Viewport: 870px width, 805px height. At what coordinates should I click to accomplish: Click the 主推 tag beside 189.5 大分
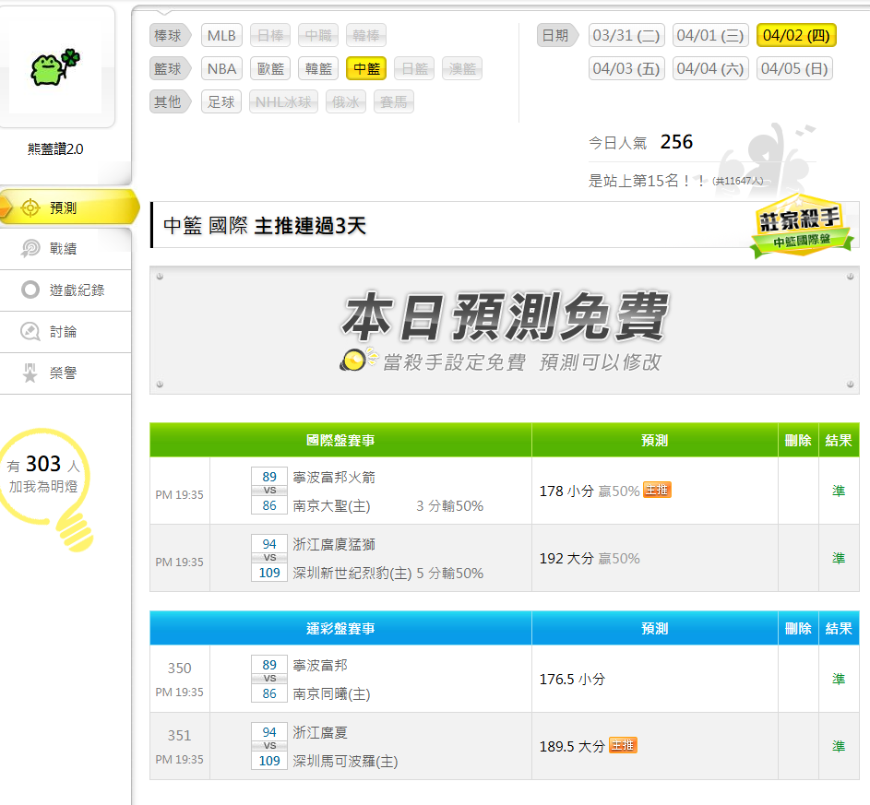[x=623, y=745]
